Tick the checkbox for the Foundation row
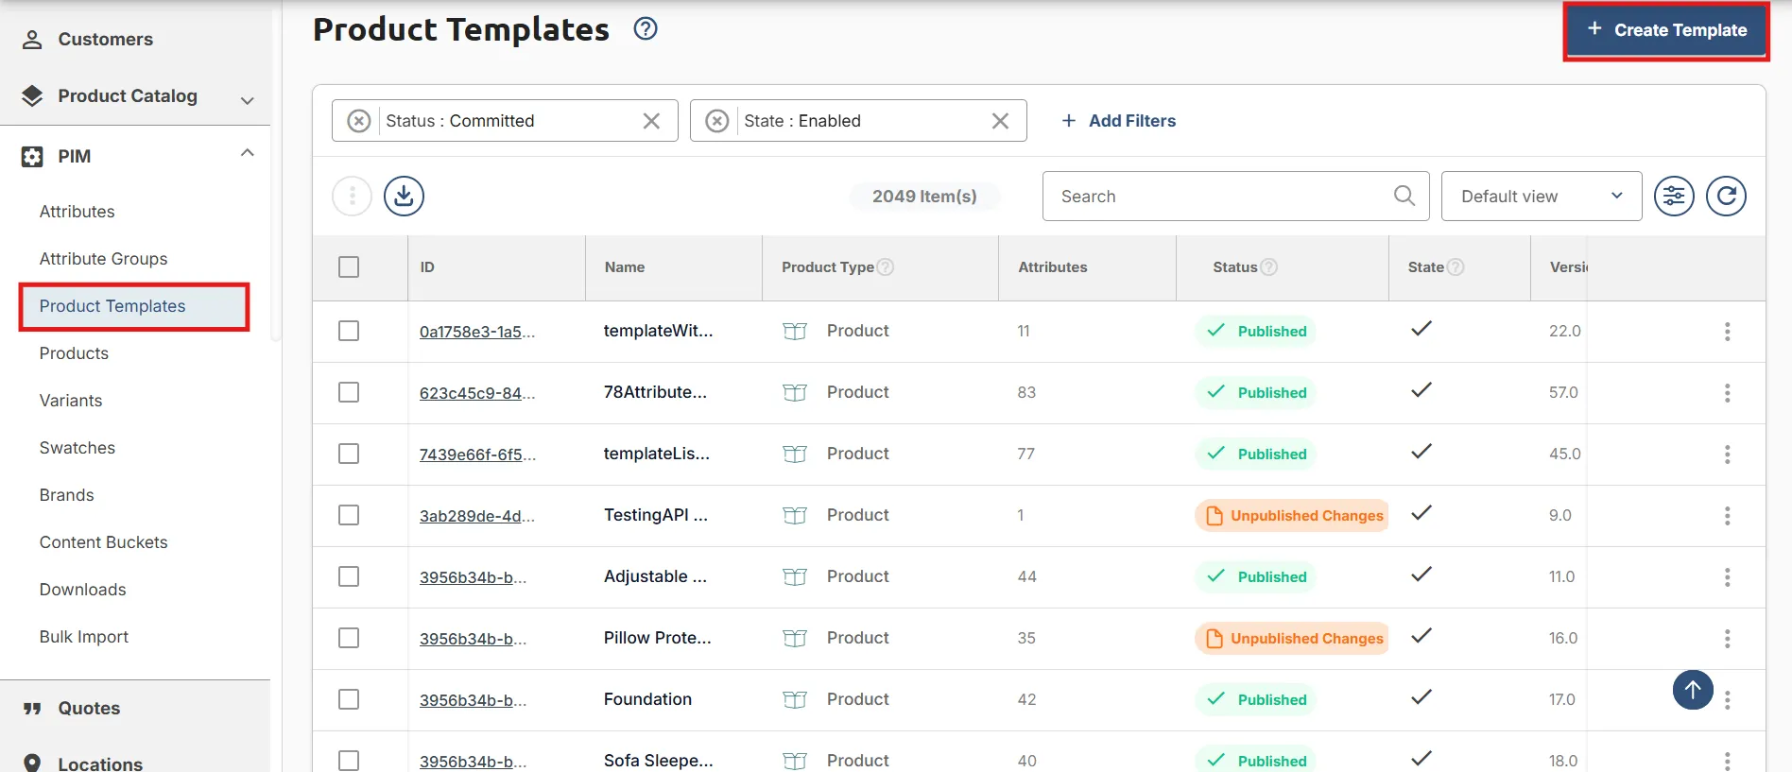Viewport: 1792px width, 772px height. tap(349, 699)
